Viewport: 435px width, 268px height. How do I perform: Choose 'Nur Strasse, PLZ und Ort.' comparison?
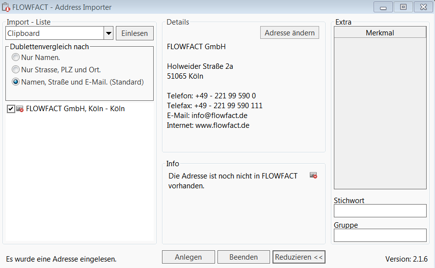[x=16, y=70]
